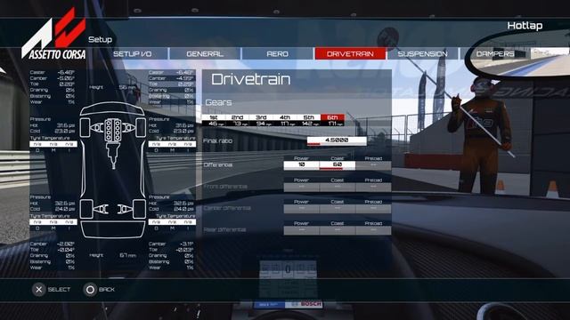Click the rear-left Hot pressure '32.6 psi'
The image size is (570, 320).
[x=65, y=204]
